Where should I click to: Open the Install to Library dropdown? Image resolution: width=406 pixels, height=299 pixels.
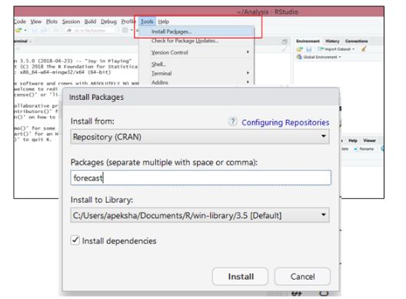200,215
